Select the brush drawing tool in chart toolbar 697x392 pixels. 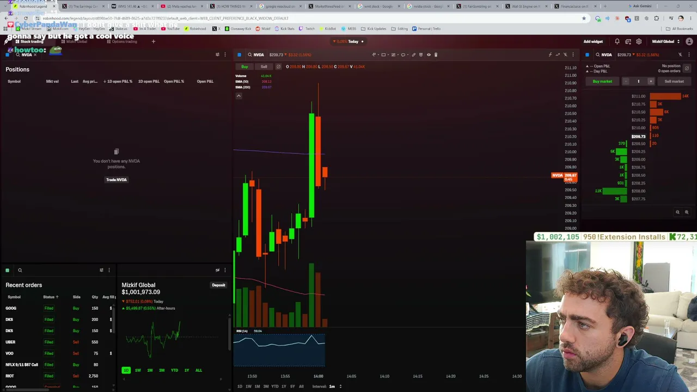[413, 54]
